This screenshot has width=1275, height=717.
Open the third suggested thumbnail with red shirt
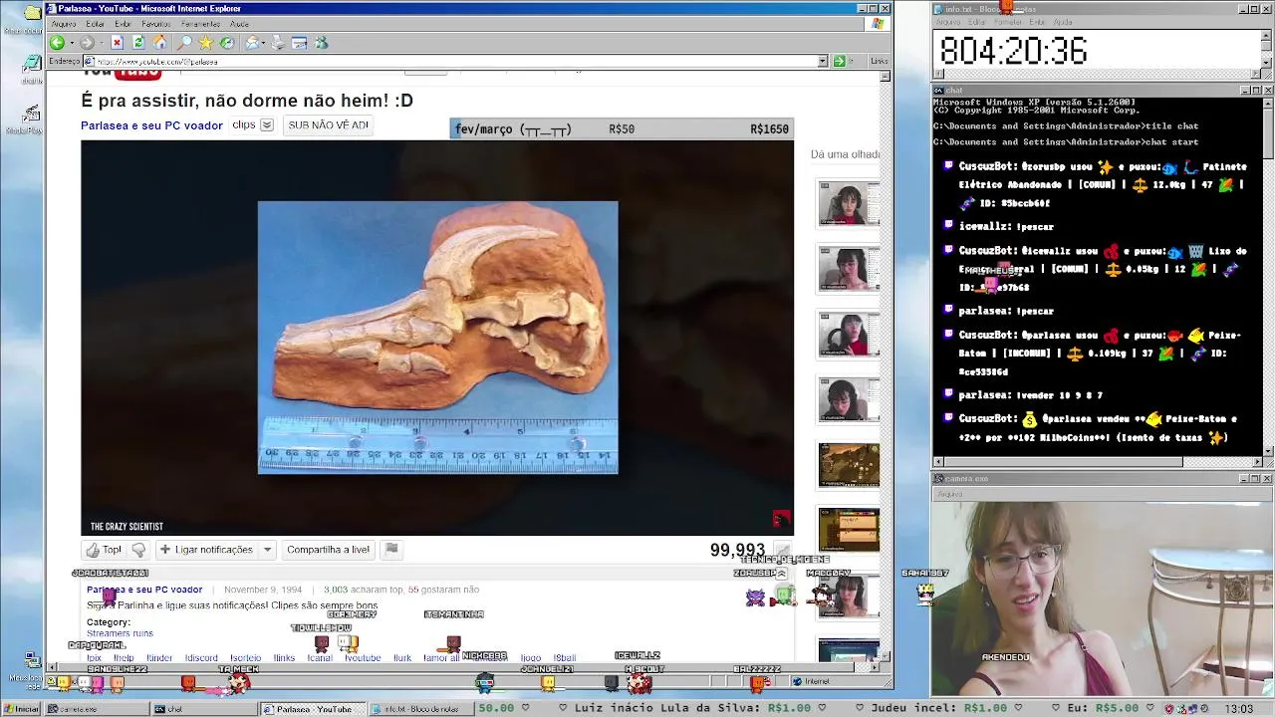tap(849, 335)
